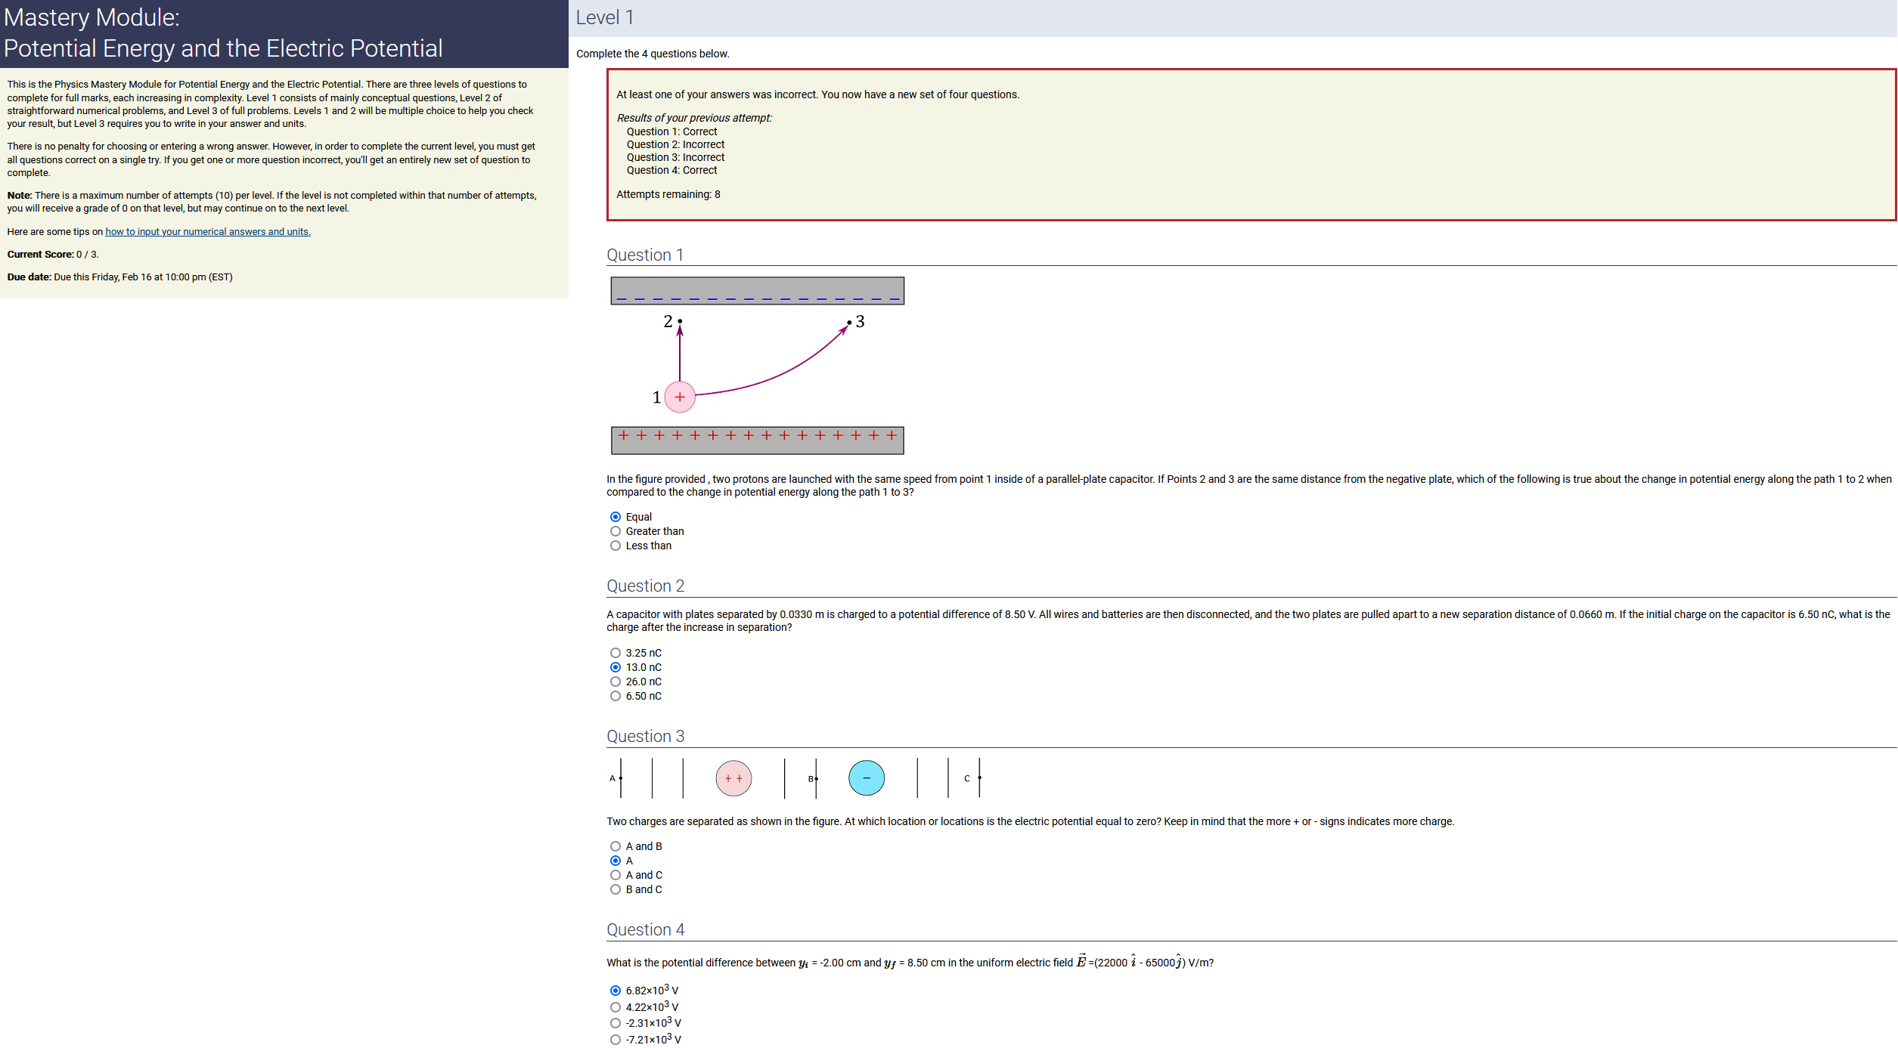This screenshot has height=1048, width=1898.
Task: Select 'A and B' for Question 3
Action: click(615, 846)
